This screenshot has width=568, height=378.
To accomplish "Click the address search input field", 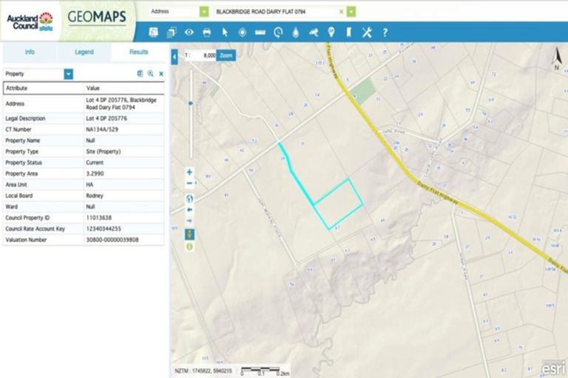I will click(x=275, y=12).
